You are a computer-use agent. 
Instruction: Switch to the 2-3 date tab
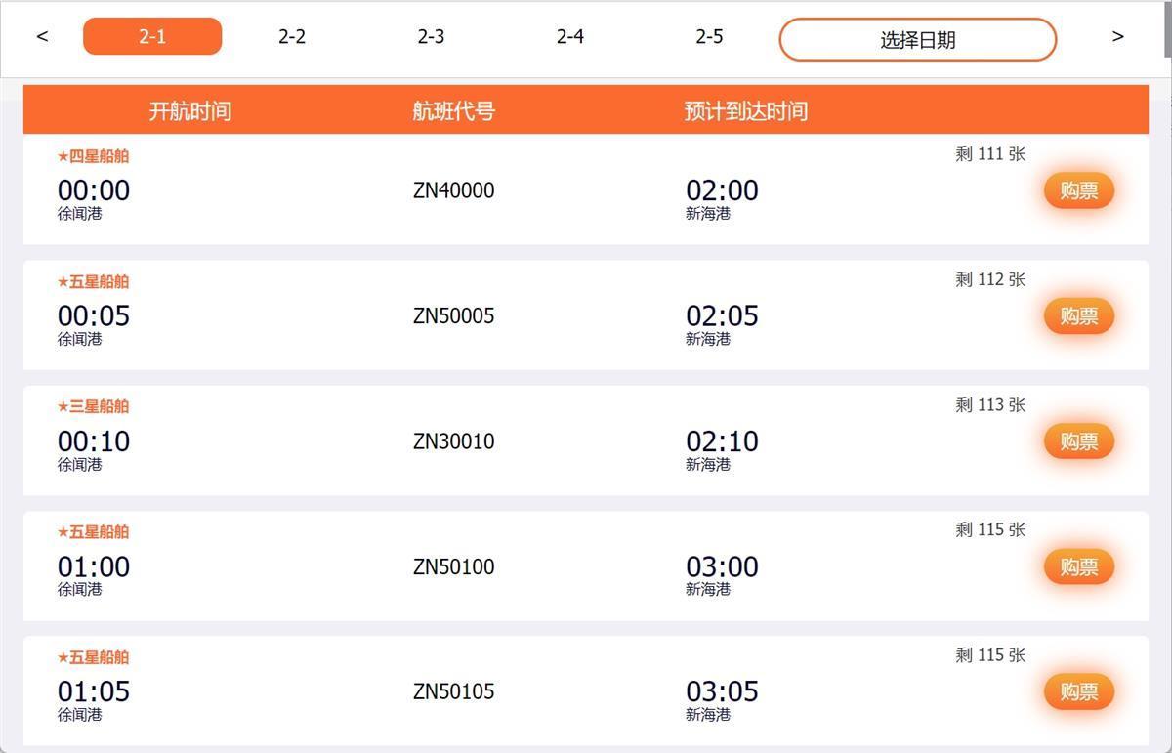tap(431, 37)
